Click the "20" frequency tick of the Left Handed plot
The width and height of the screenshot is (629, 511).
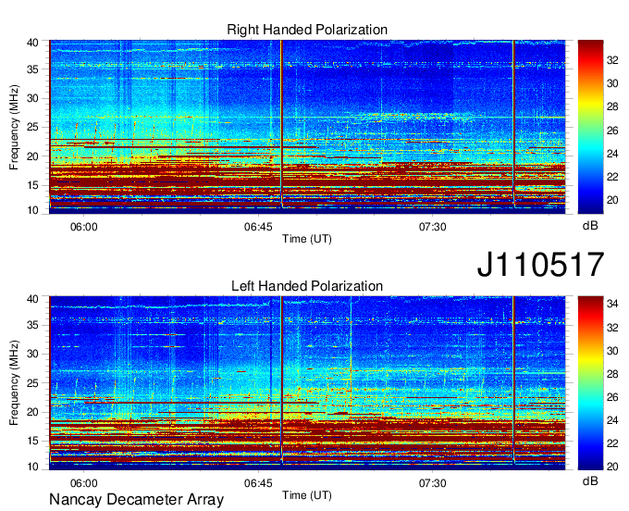(x=33, y=412)
